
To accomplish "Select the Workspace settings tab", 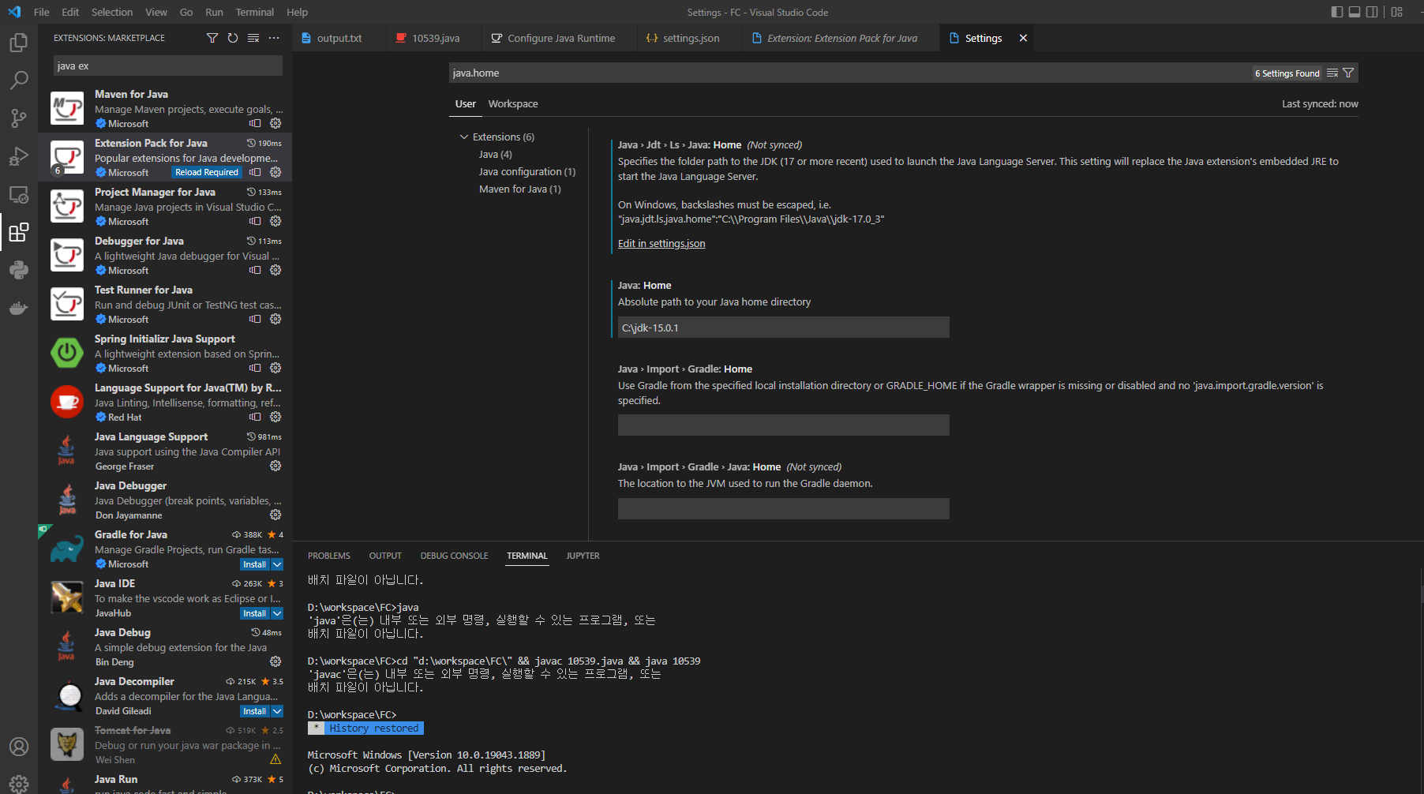I will point(513,103).
